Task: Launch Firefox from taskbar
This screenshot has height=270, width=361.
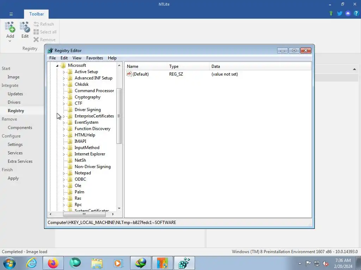Action: [53, 263]
